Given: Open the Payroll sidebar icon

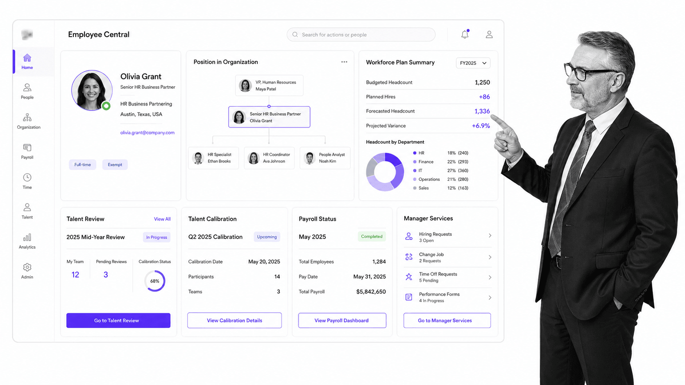Looking at the screenshot, I should point(27,147).
